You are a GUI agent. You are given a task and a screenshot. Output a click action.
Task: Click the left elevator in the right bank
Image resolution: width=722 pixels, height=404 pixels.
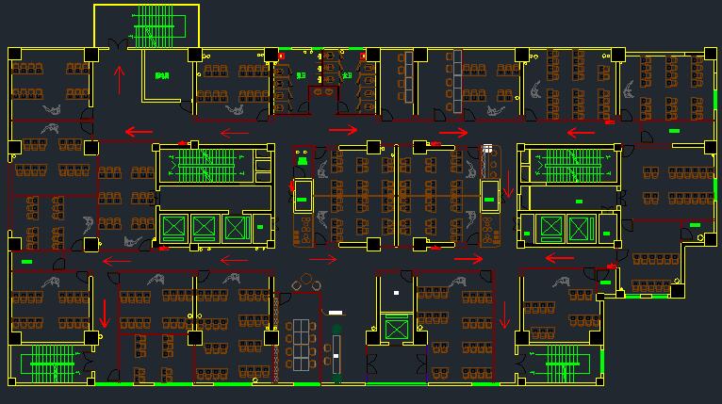point(550,227)
